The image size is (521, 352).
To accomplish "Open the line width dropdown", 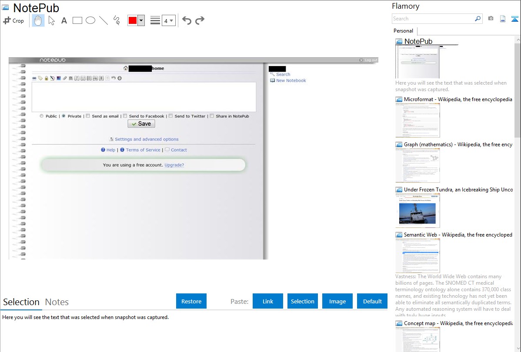I will [x=168, y=20].
